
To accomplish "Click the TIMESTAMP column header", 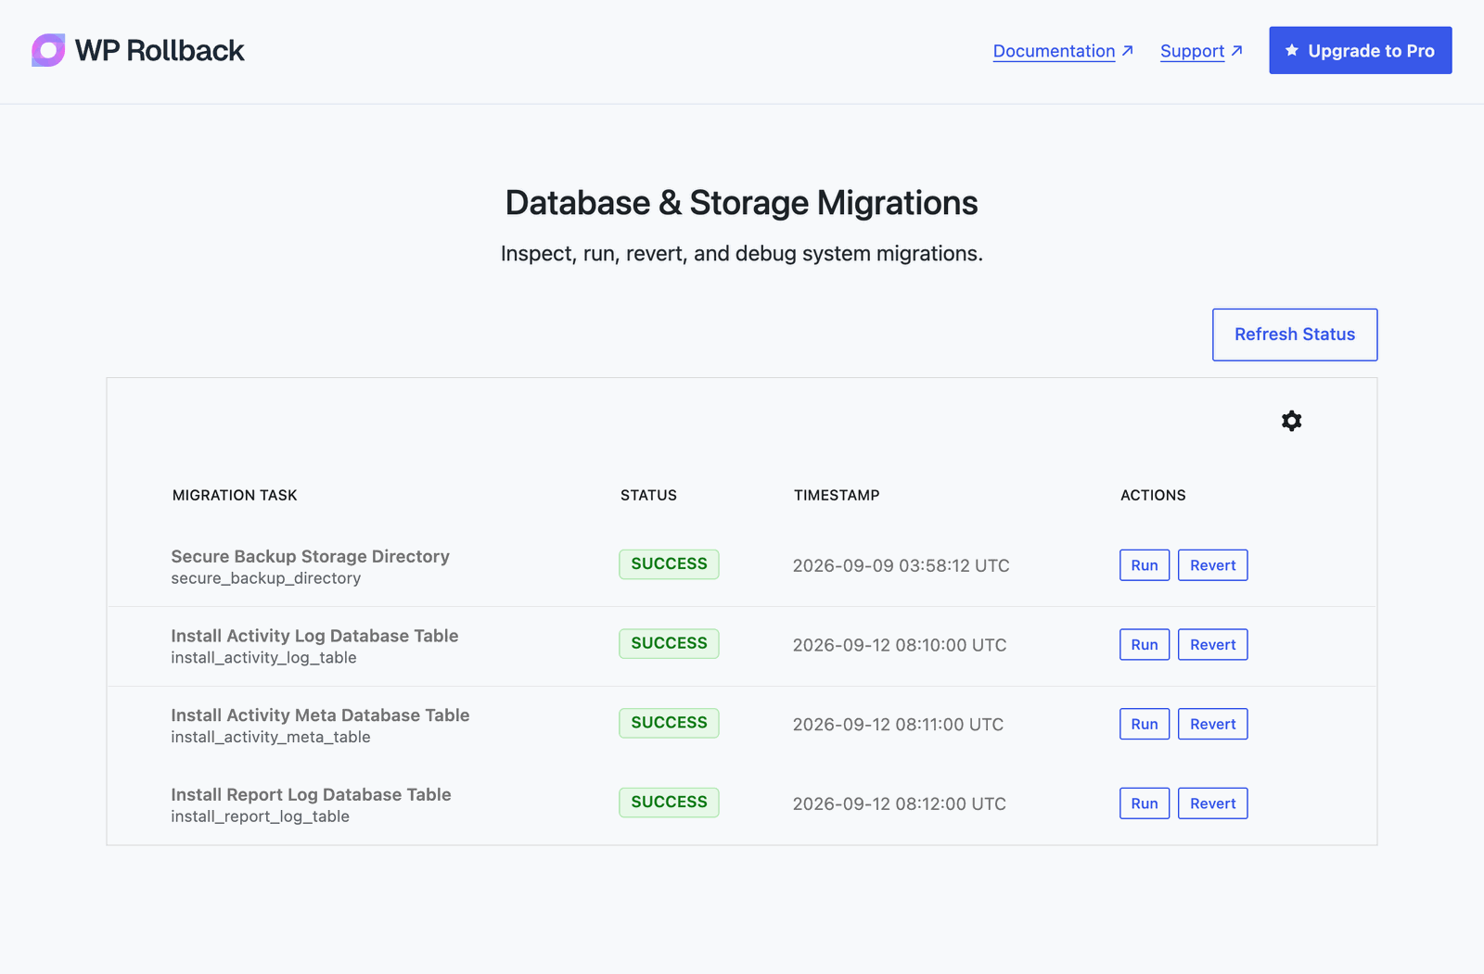I will click(x=837, y=495).
